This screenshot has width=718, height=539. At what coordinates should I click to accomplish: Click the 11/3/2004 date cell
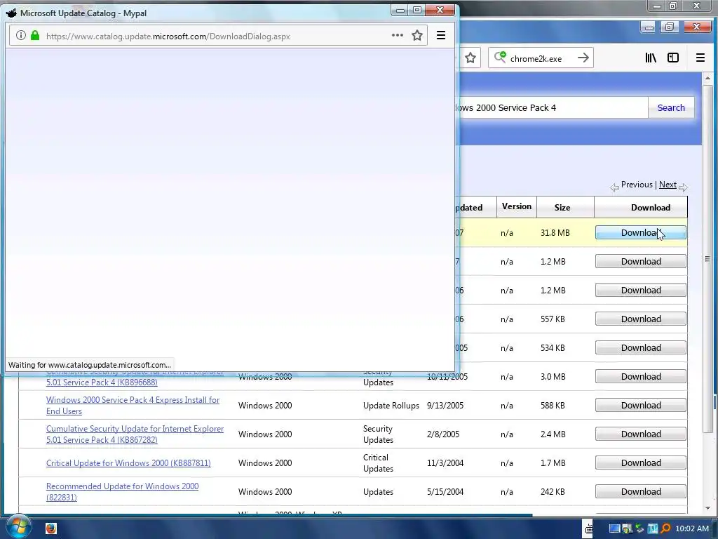(x=445, y=463)
